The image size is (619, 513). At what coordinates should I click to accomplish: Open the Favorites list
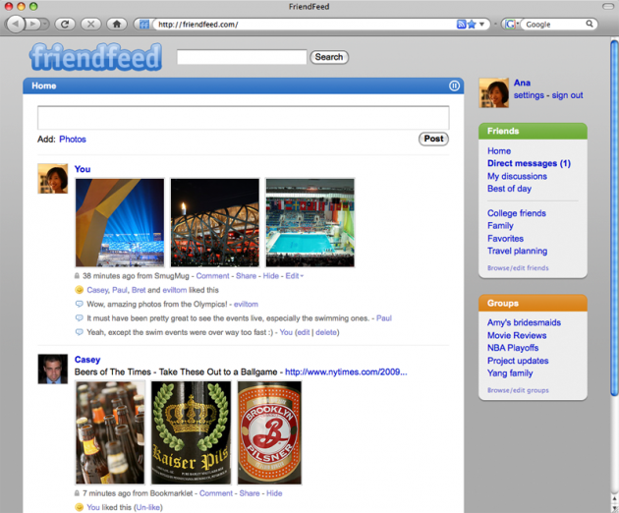tap(505, 239)
